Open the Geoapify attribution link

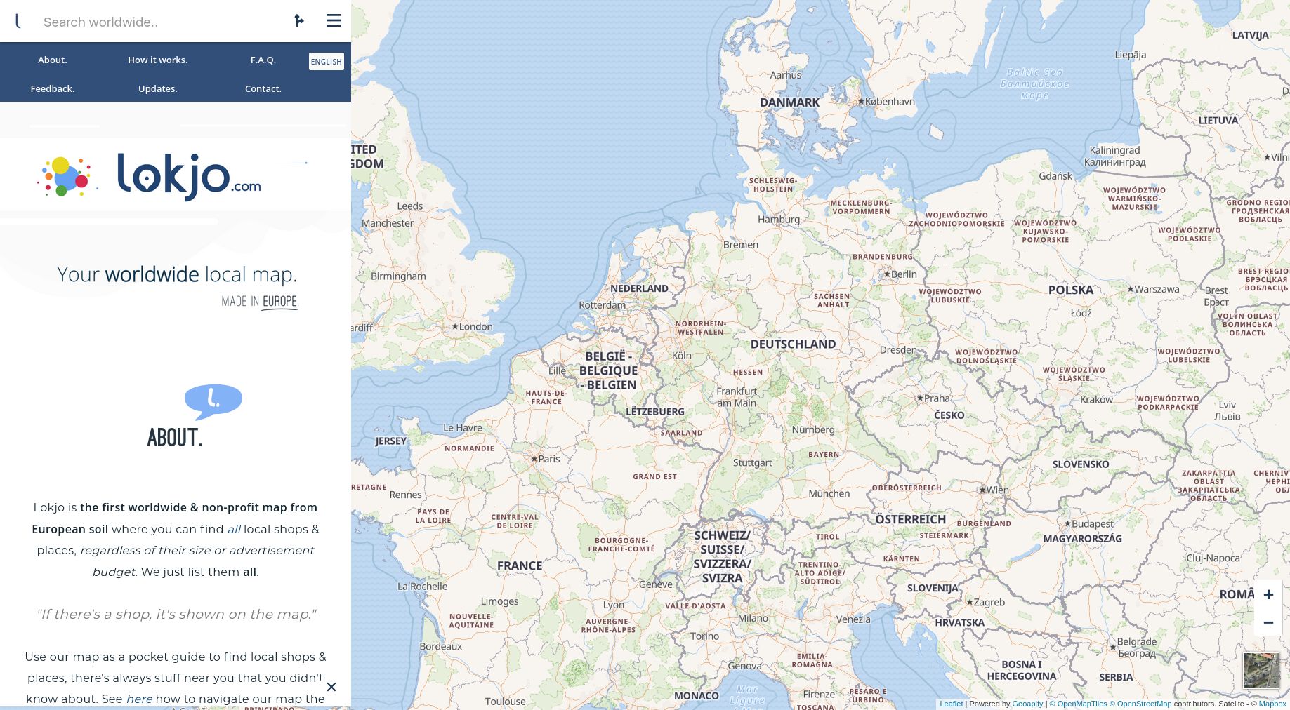[1027, 704]
